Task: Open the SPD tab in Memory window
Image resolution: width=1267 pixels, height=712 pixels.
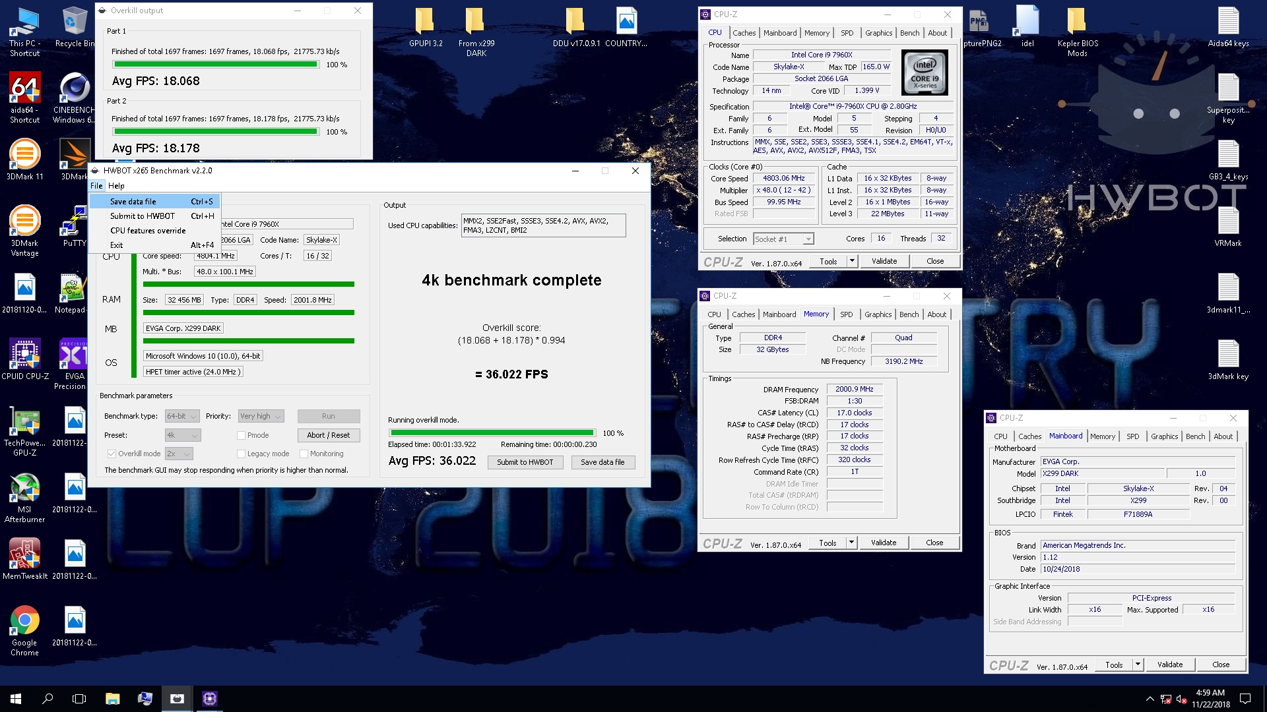Action: point(847,314)
